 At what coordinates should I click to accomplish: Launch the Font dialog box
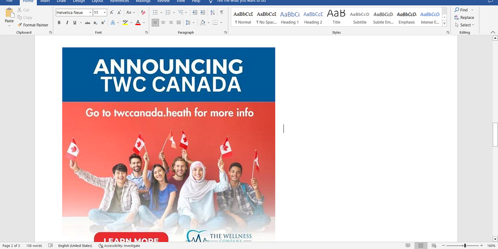coord(146,33)
